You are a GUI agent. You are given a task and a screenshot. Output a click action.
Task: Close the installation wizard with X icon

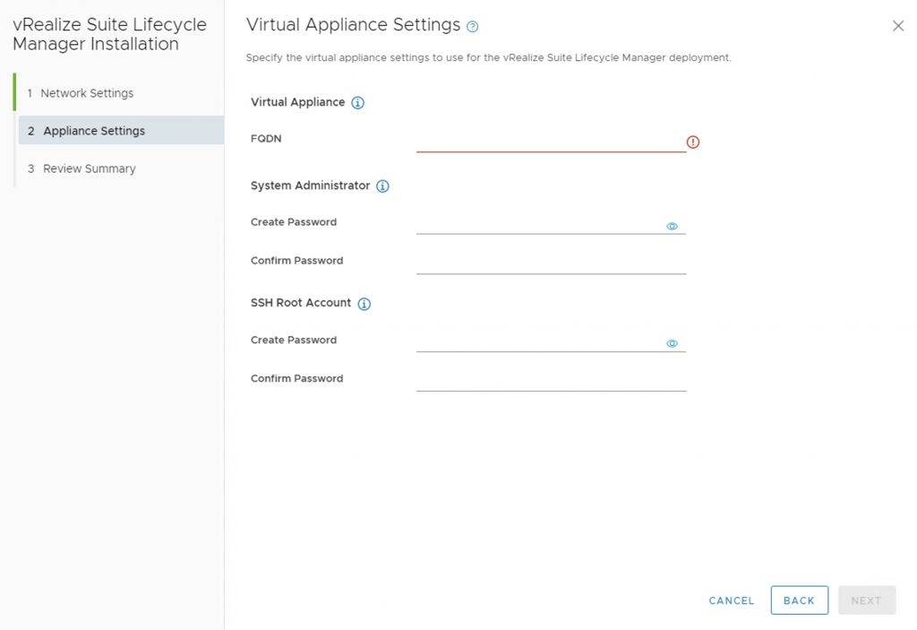coord(898,26)
